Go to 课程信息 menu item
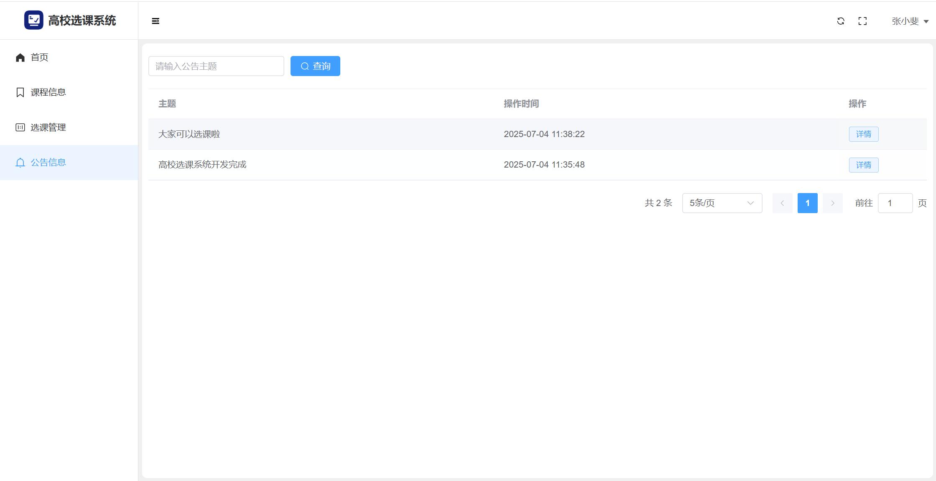 click(x=48, y=92)
